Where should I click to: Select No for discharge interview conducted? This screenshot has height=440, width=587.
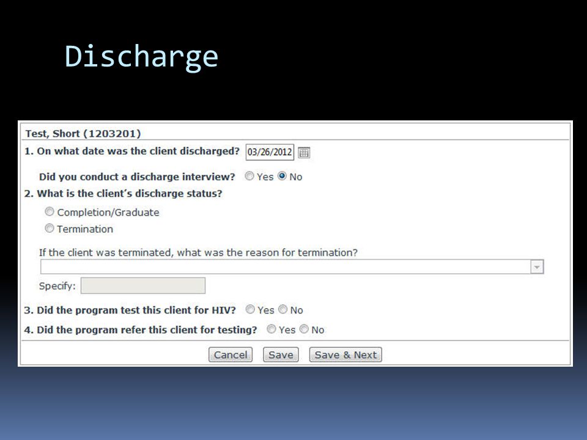click(x=282, y=176)
